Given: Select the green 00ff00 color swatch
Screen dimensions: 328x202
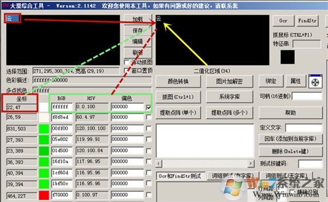Looking at the screenshot, I should [44, 128].
